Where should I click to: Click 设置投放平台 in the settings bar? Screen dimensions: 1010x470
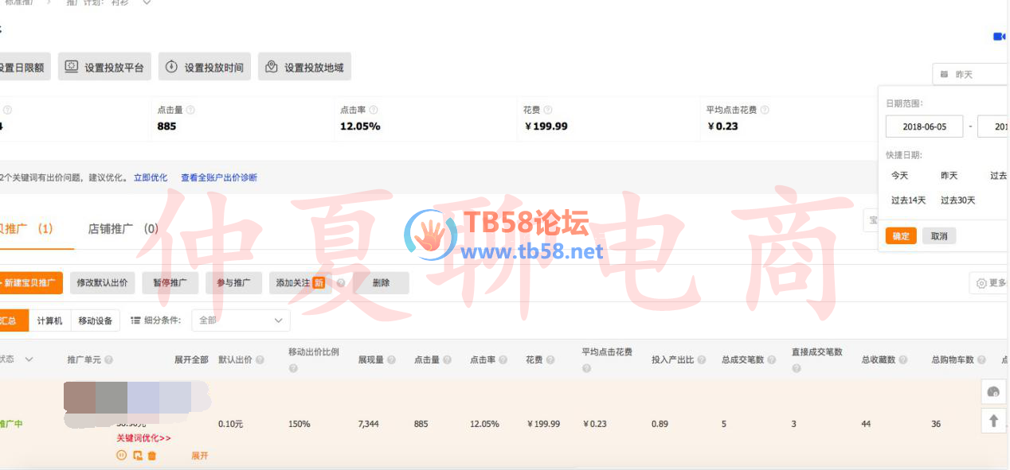(x=105, y=67)
